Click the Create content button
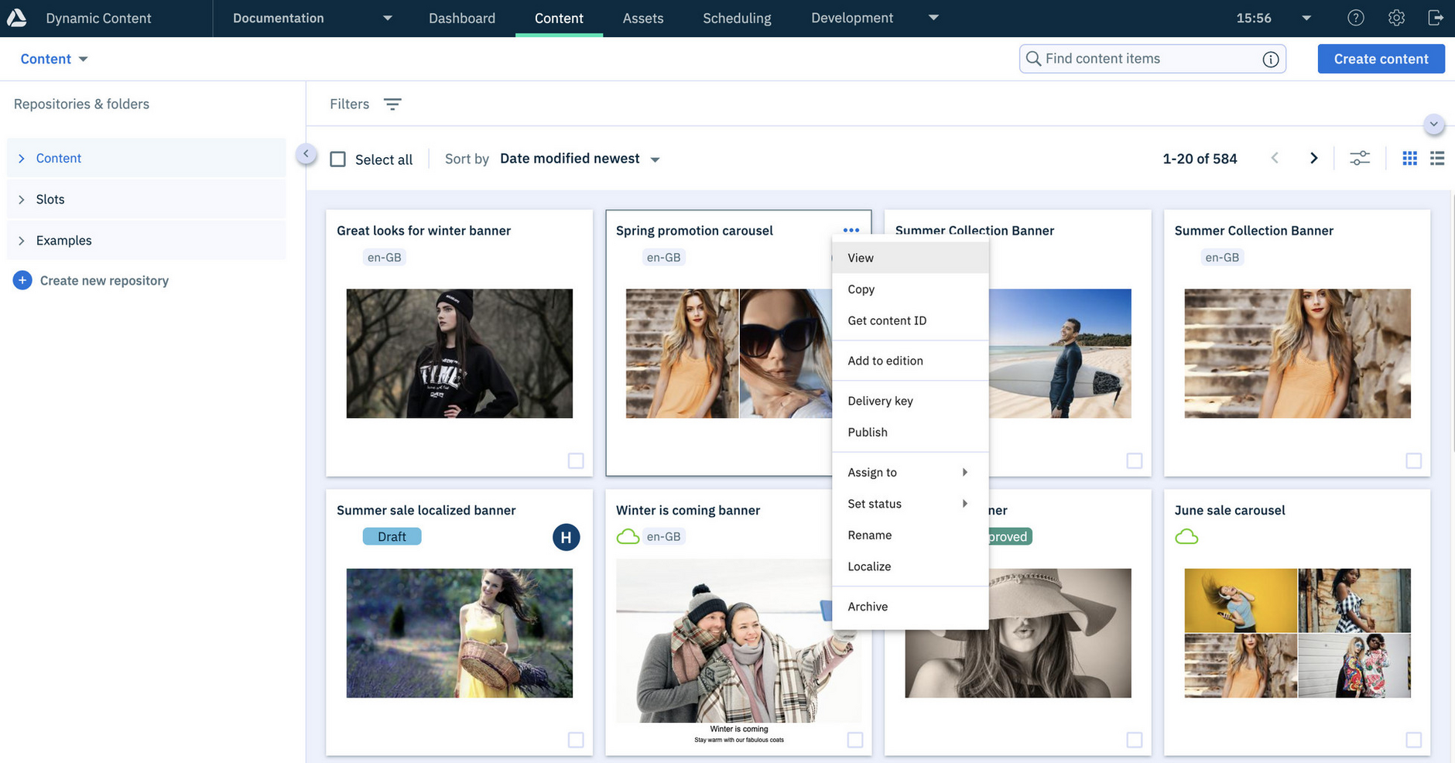Viewport: 1455px width, 763px height. pos(1381,59)
